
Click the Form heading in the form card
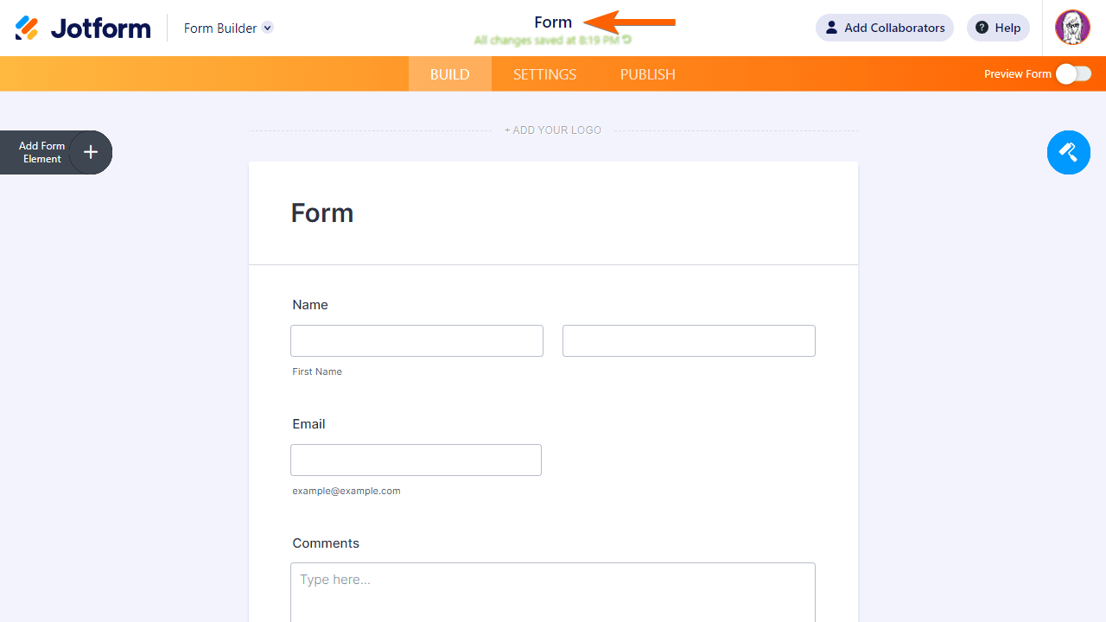point(322,213)
